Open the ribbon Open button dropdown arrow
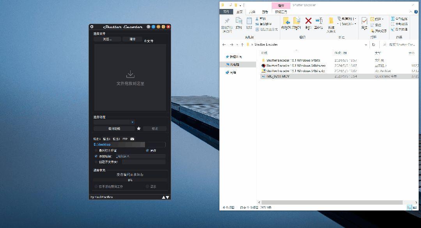421x228 pixels. click(x=383, y=19)
